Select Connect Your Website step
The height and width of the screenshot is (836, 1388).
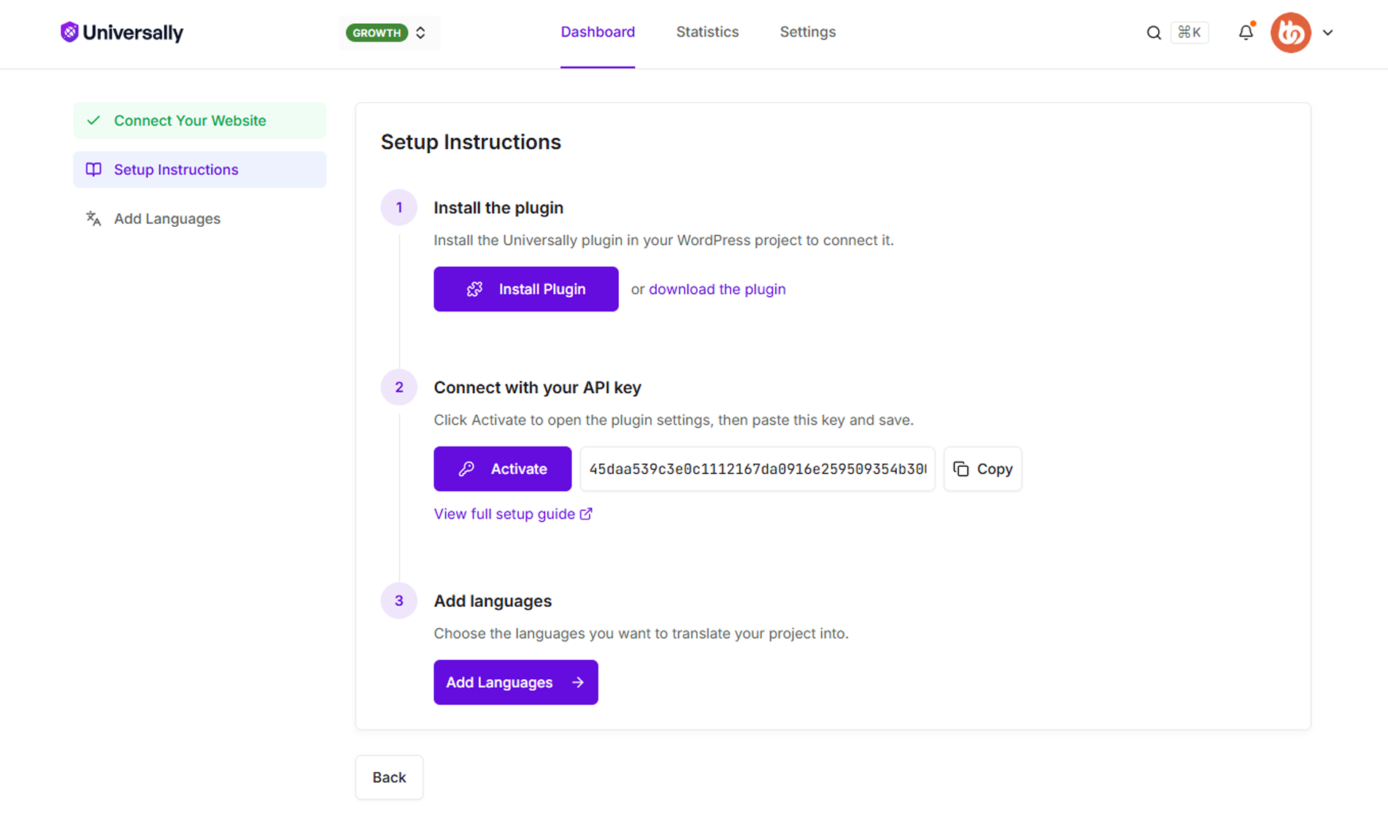click(x=199, y=121)
